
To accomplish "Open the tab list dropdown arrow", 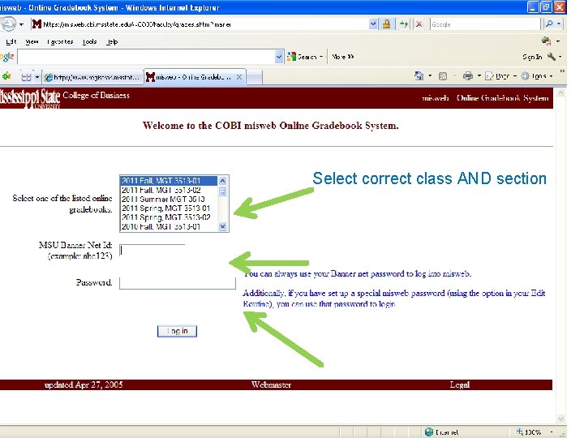I will [36, 77].
